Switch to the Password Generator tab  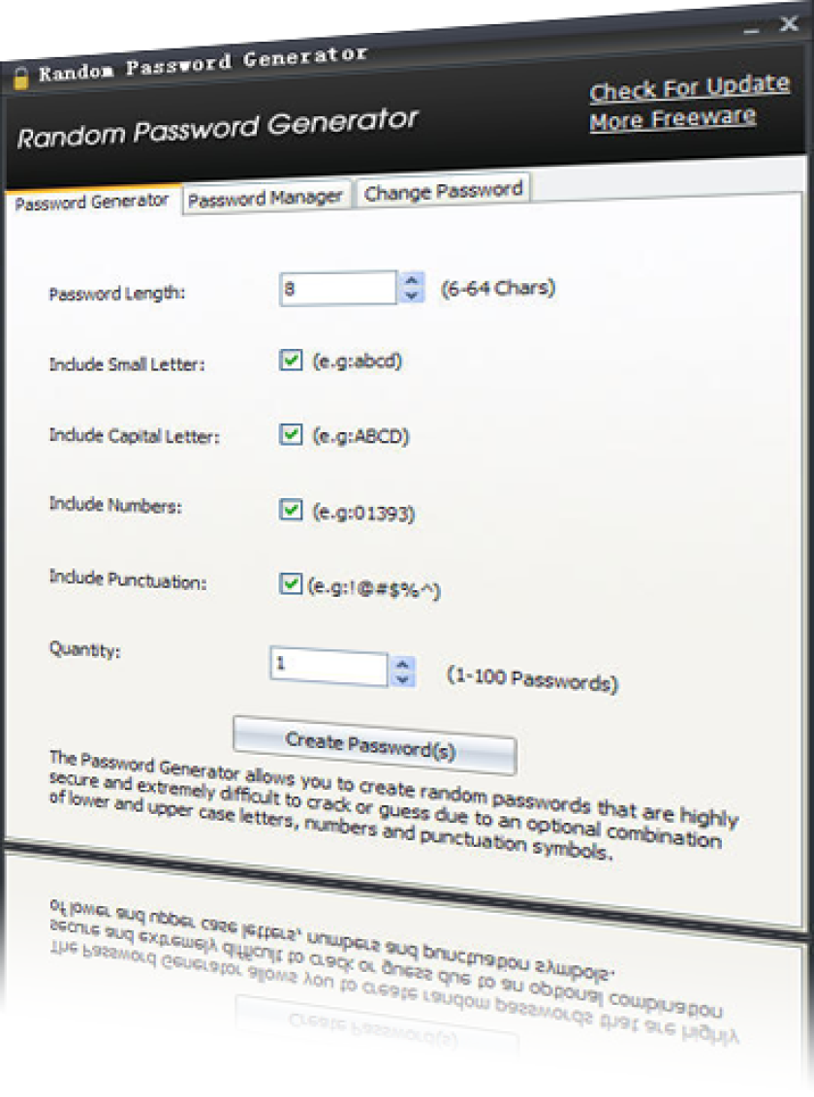point(92,203)
